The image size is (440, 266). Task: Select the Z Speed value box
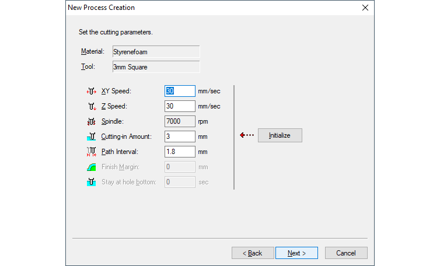click(x=180, y=106)
